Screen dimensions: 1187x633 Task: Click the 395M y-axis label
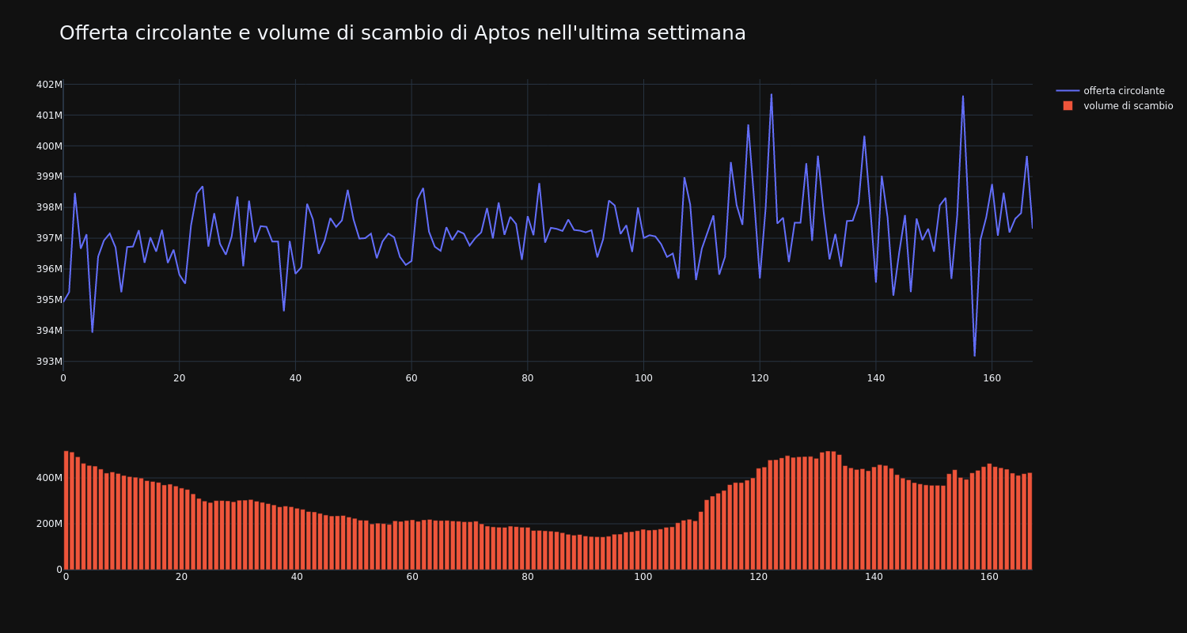(x=49, y=300)
